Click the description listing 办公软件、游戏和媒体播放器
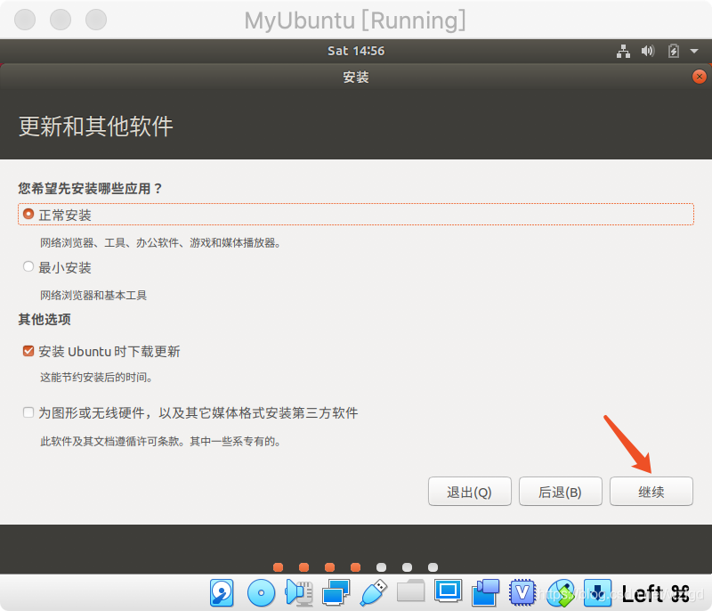 pos(161,242)
